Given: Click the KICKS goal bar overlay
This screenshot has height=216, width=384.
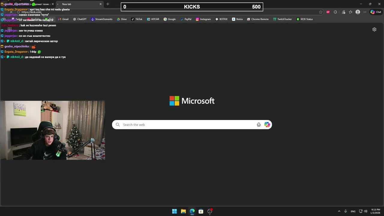Looking at the screenshot, I should (x=192, y=7).
